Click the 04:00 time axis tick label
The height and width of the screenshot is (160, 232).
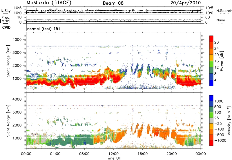click(x=55, y=154)
